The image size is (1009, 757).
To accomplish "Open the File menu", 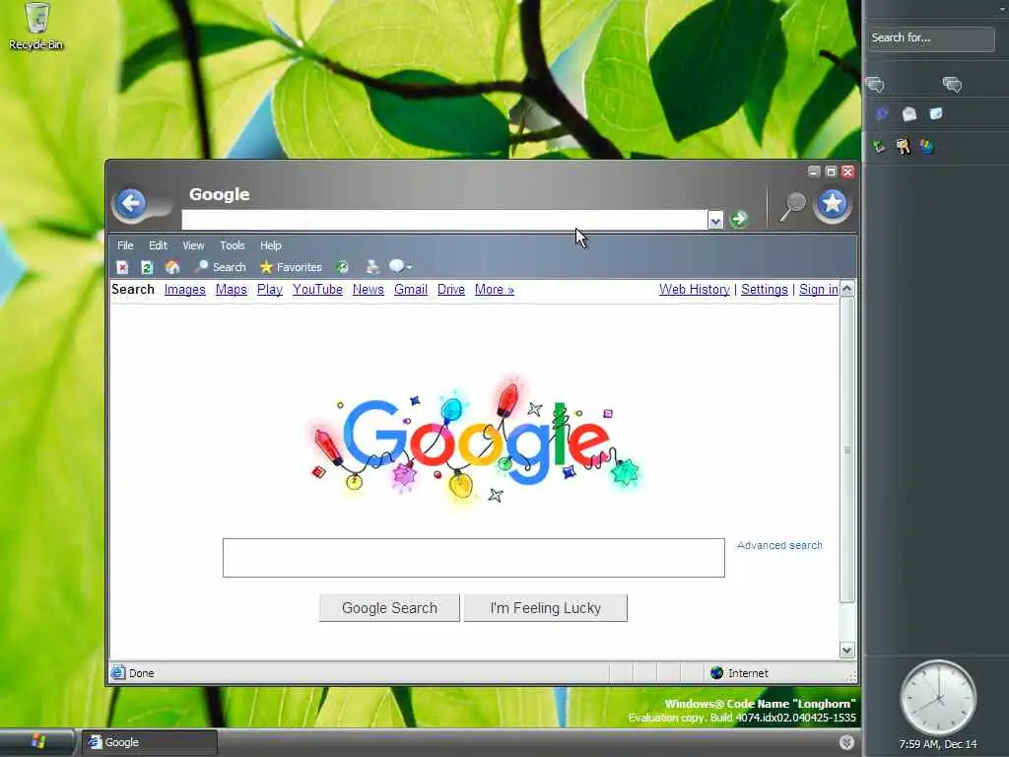I will point(125,245).
